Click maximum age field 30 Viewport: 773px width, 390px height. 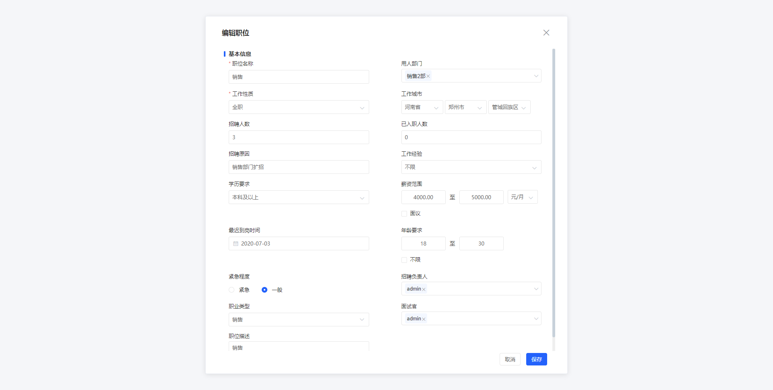coord(481,243)
